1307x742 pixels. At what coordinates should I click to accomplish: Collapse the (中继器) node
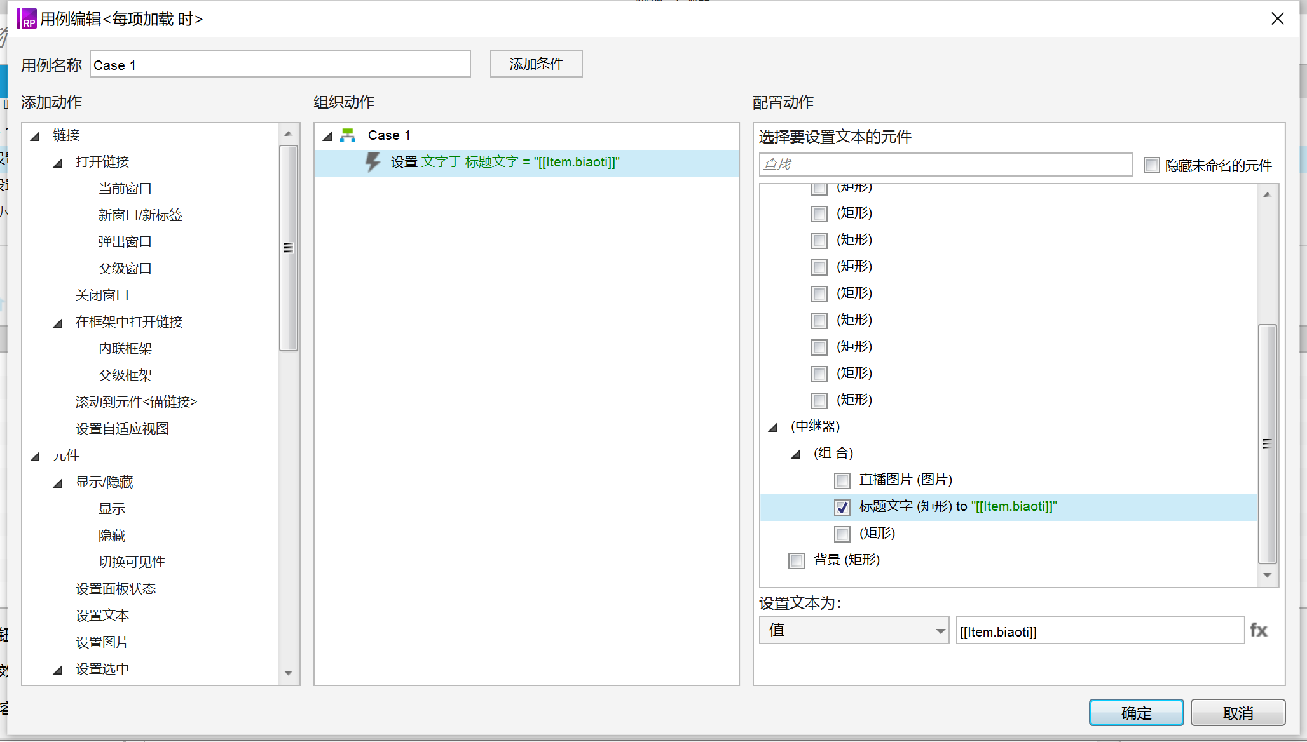tap(774, 427)
